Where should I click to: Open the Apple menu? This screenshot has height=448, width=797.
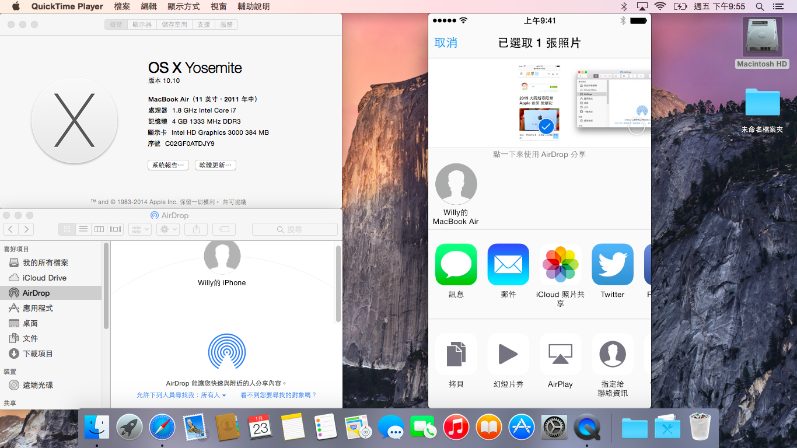tap(16, 6)
